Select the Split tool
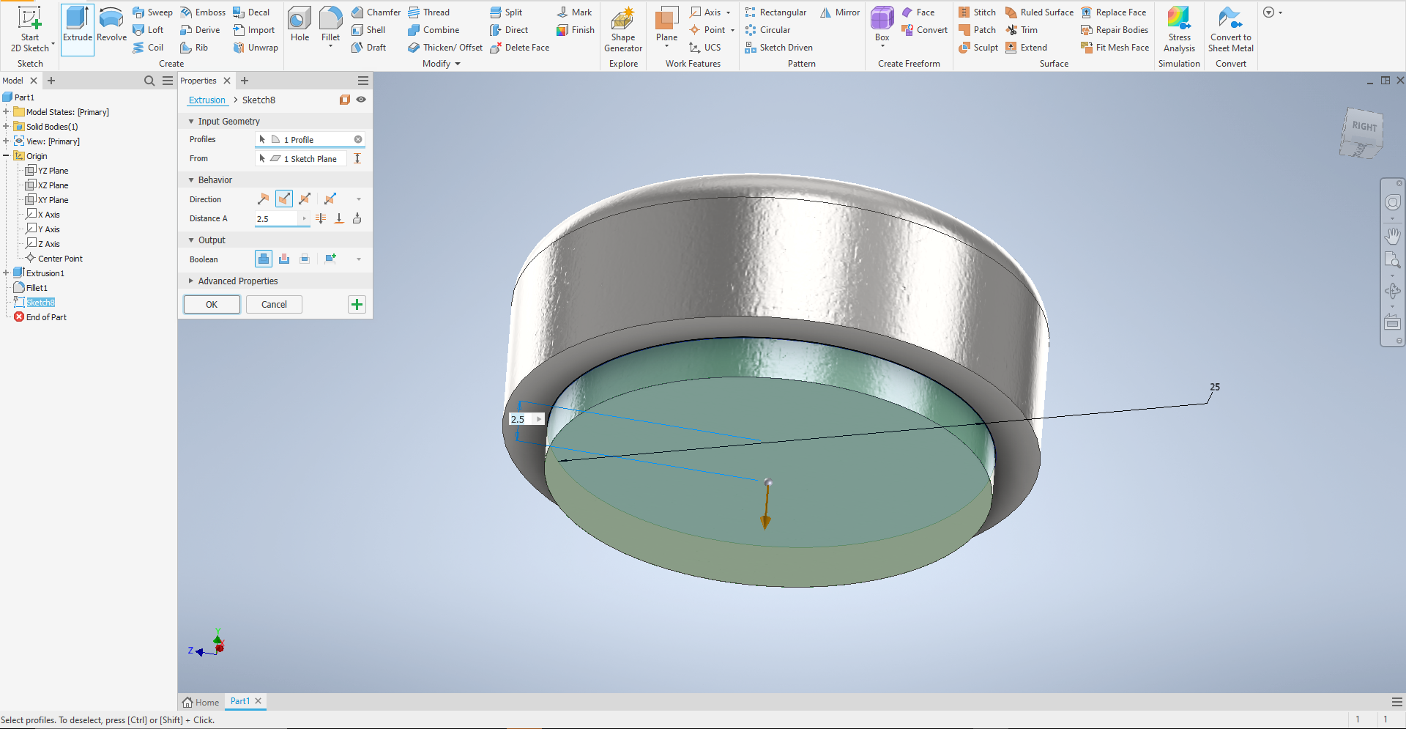Screen dimensions: 1406x729 (506, 12)
